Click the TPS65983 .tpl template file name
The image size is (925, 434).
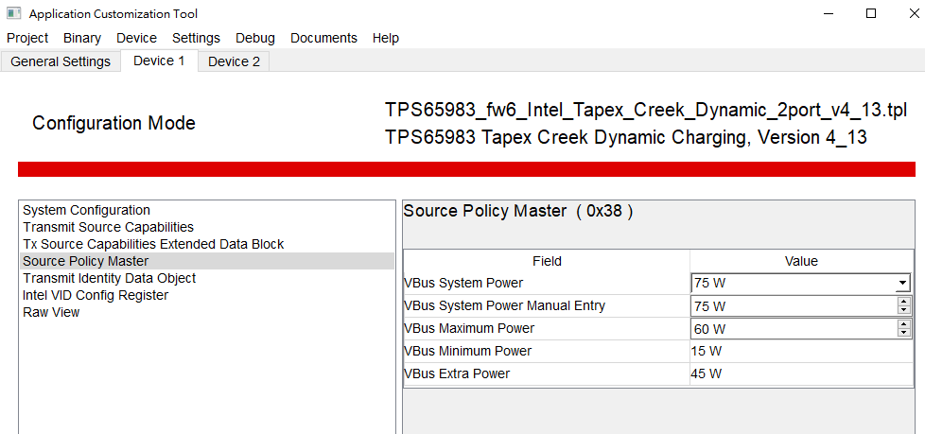(x=646, y=111)
